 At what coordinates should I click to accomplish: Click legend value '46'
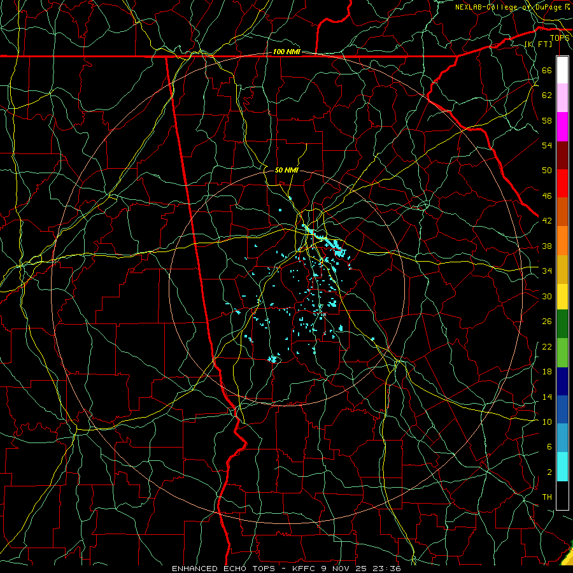547,196
